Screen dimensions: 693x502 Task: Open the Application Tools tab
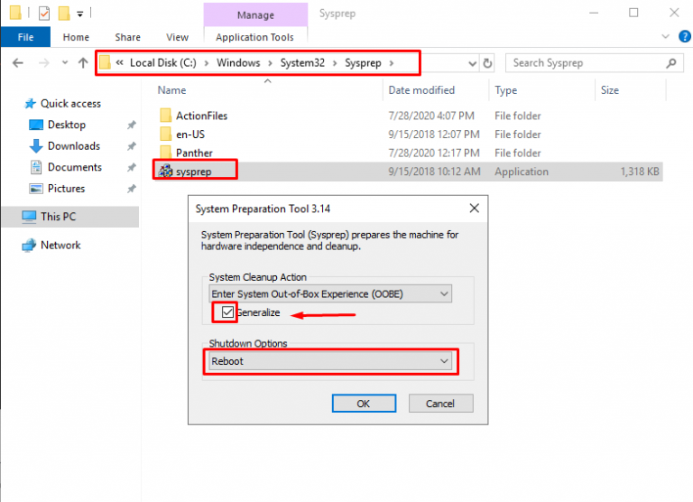tap(254, 37)
